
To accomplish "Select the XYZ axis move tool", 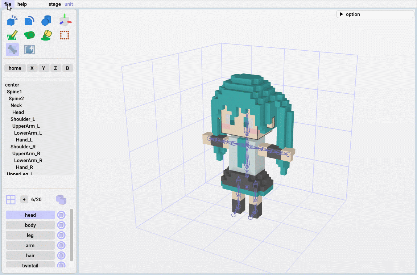I will point(65,20).
